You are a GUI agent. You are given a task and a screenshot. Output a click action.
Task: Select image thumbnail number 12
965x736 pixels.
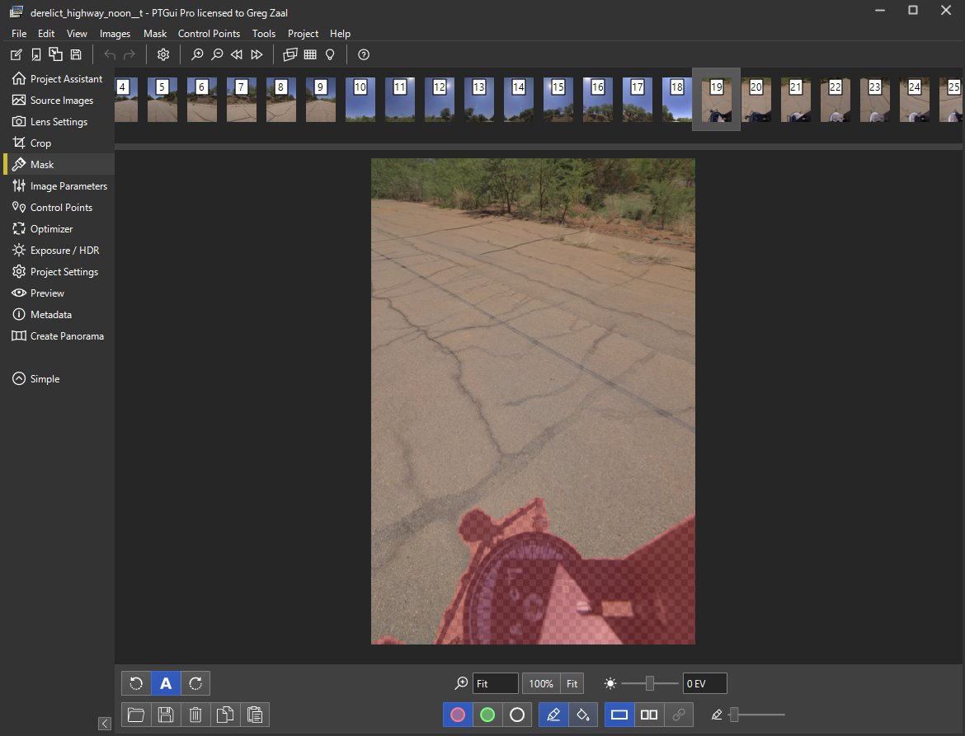440,100
